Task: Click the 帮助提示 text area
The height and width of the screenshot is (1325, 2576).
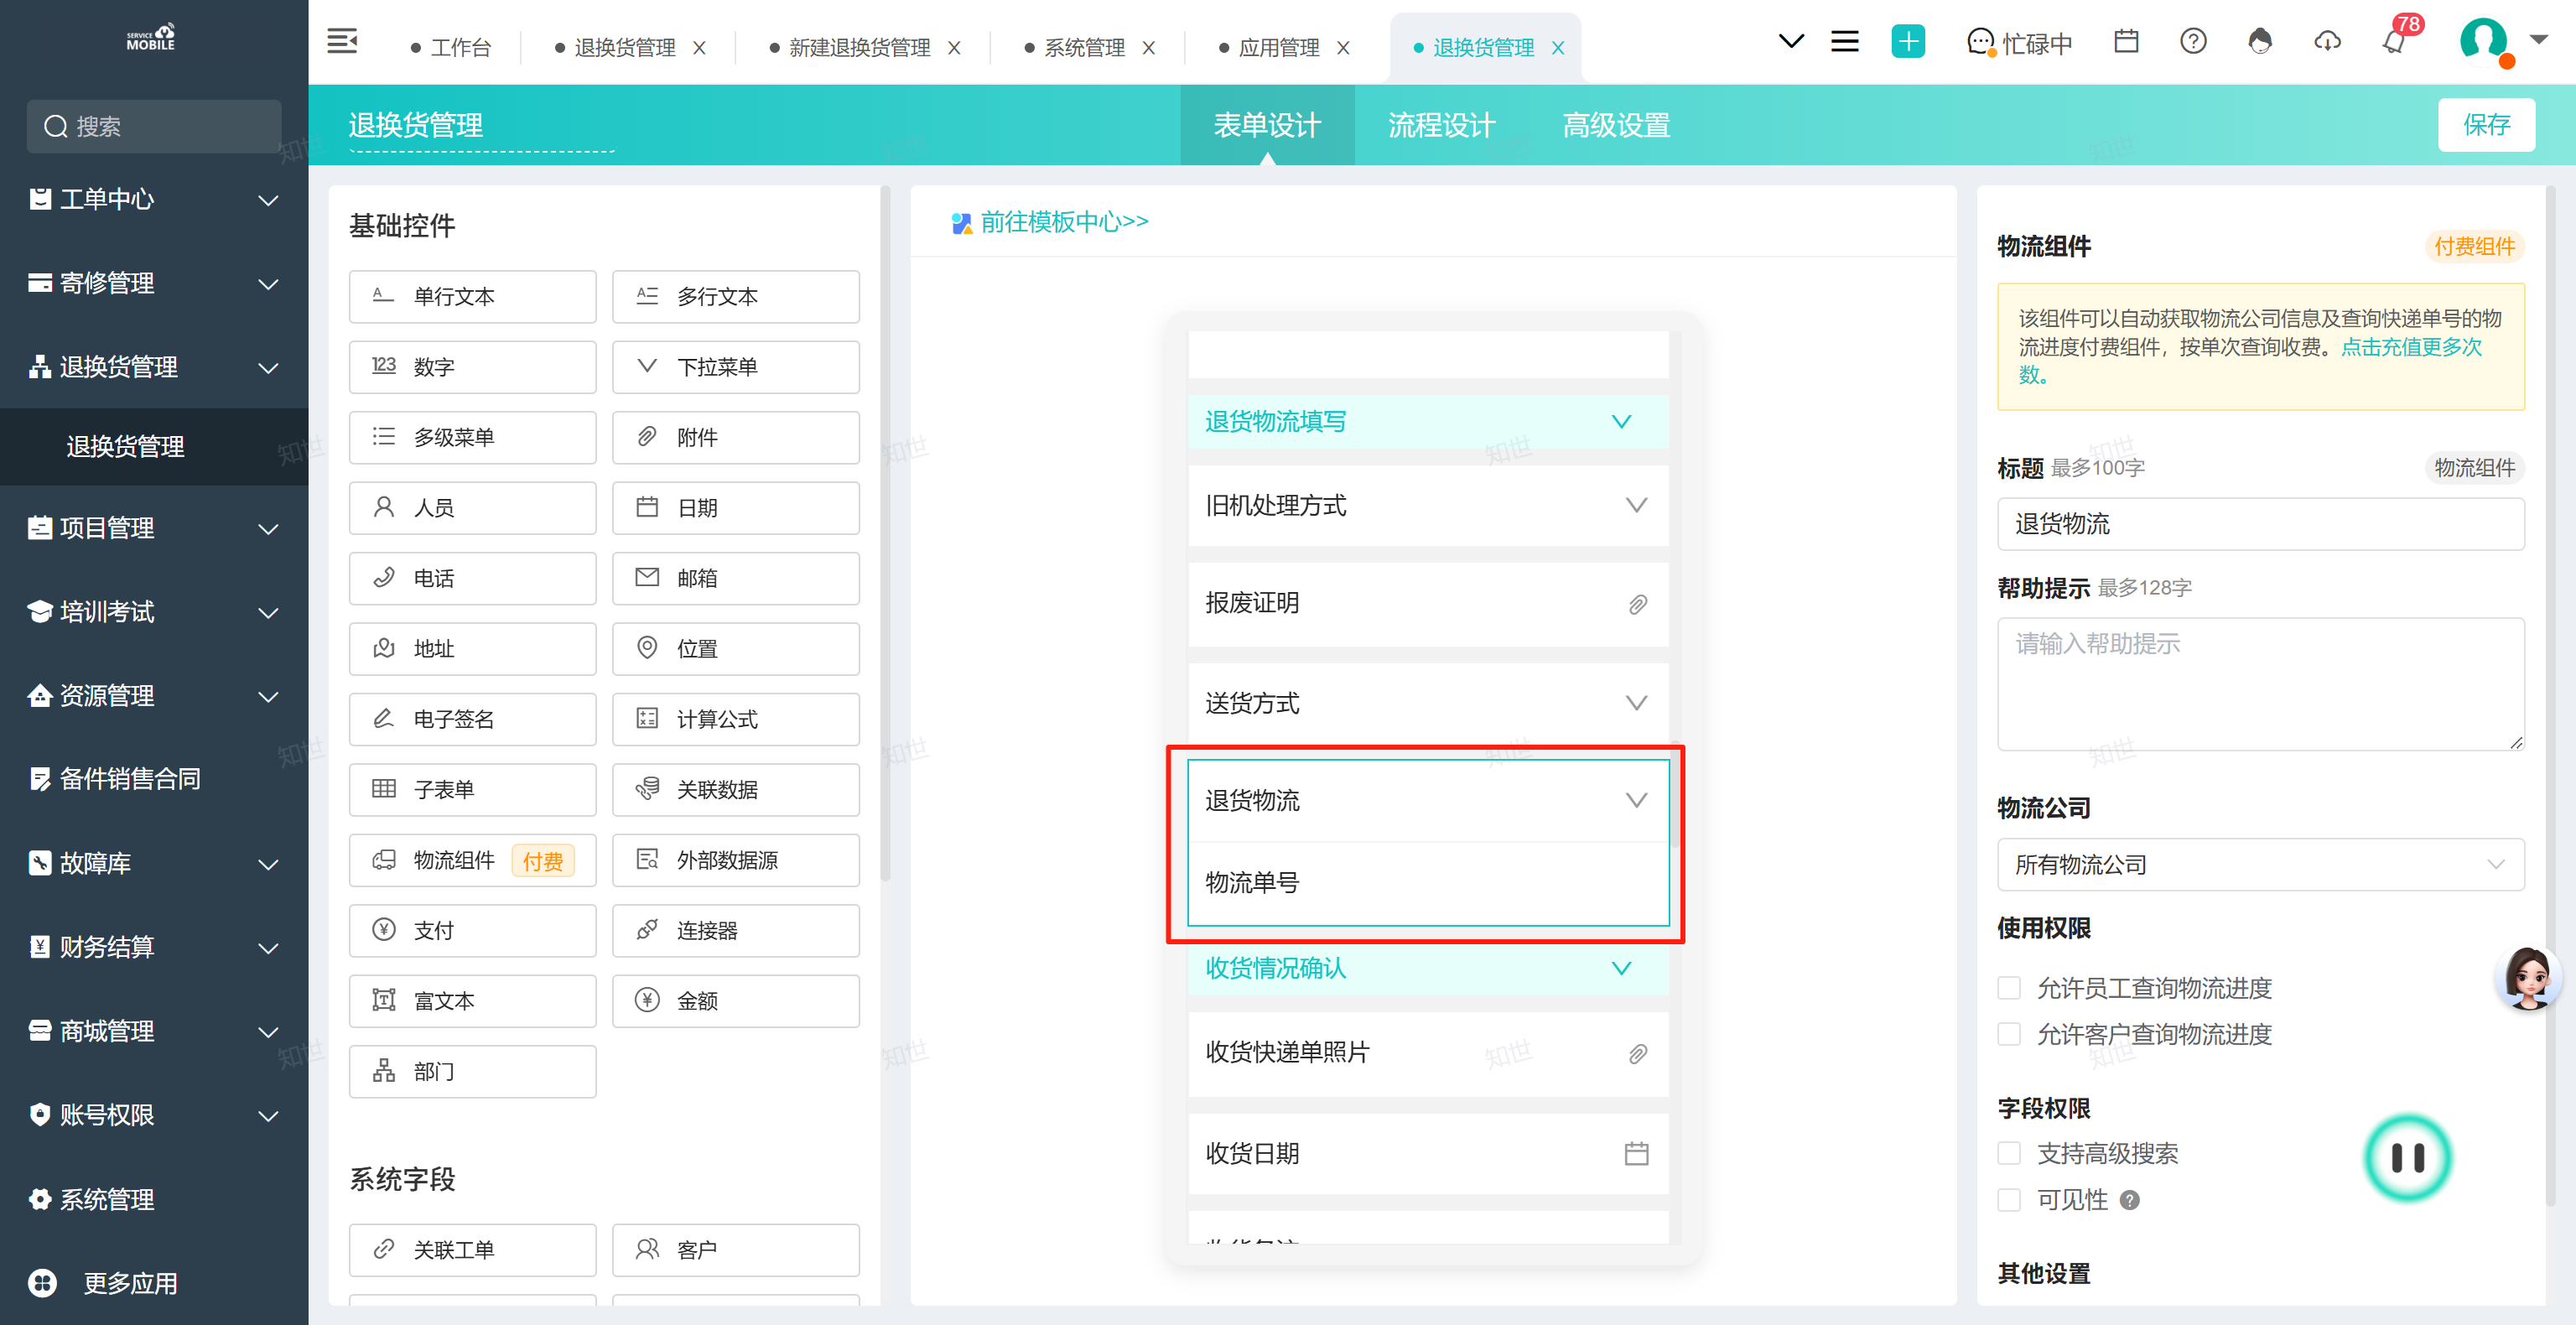Action: pos(2260,684)
